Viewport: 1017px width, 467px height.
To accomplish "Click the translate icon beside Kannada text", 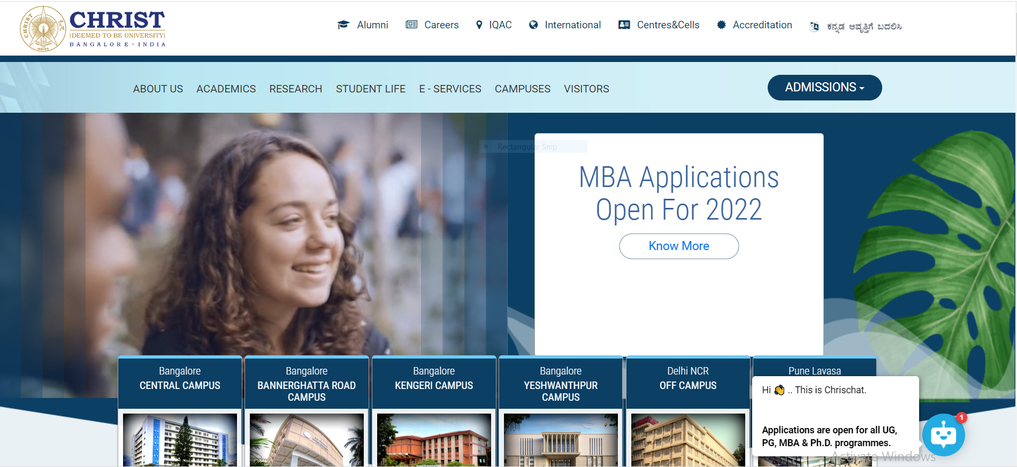I will [814, 27].
